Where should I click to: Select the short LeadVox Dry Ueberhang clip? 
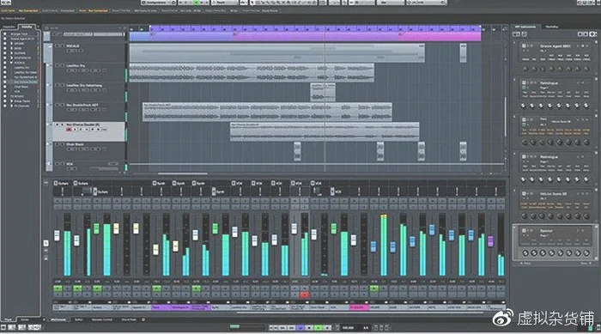pyautogui.click(x=323, y=92)
